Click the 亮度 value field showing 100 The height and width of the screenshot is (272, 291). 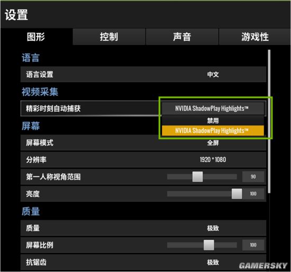pos(253,194)
